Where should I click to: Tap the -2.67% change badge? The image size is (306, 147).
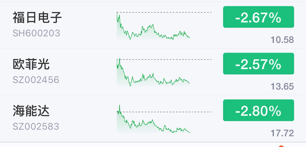click(x=259, y=17)
